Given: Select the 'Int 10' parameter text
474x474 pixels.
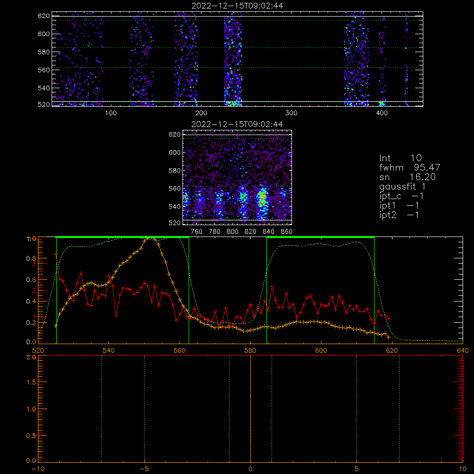Looking at the screenshot, I should (400, 158).
